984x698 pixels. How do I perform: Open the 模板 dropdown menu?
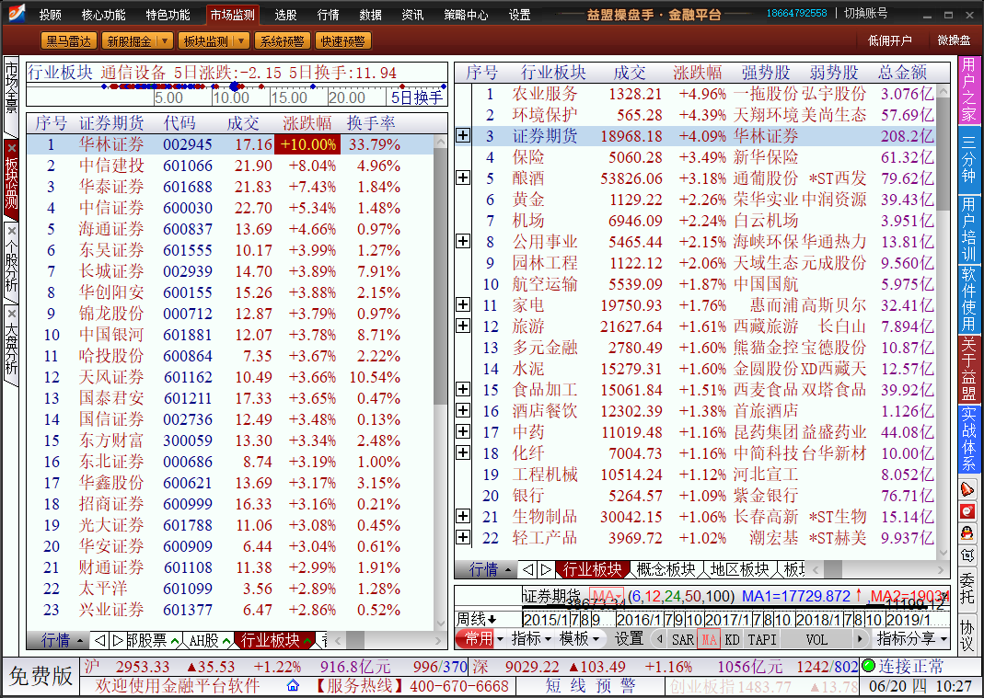[579, 639]
